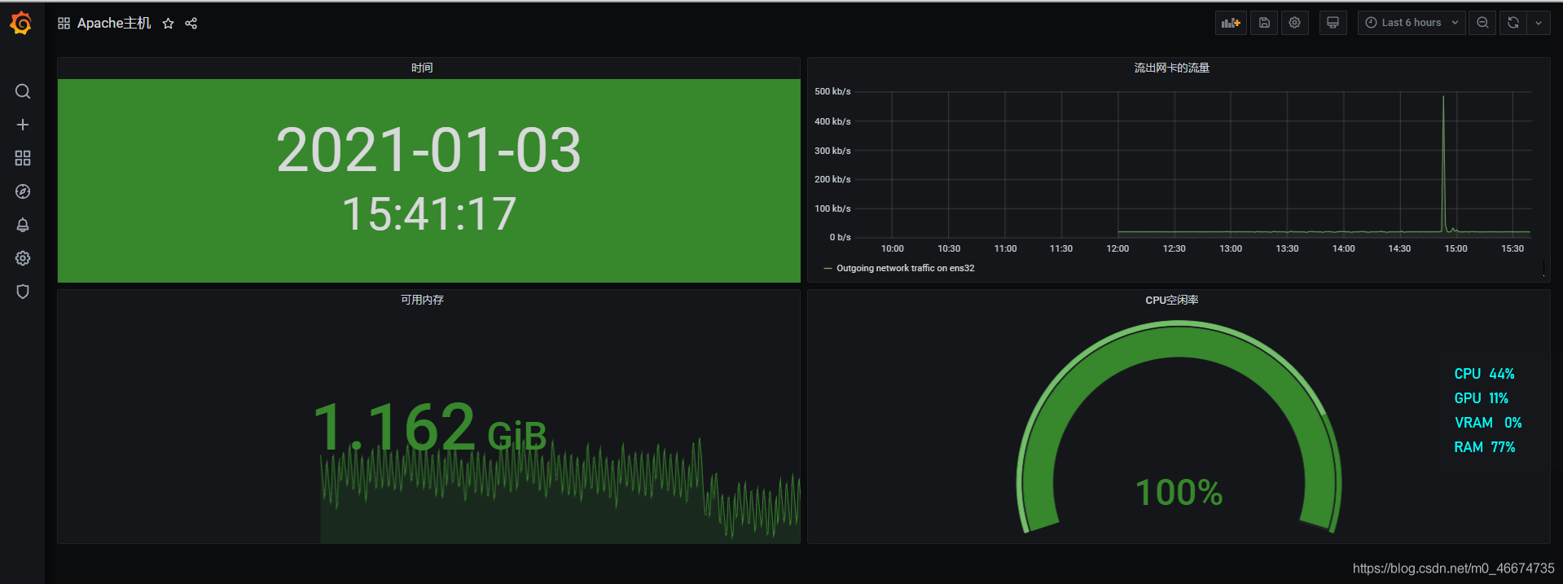The height and width of the screenshot is (584, 1563).
Task: Toggle the Outgoing network traffic on ens32 legend
Action: [905, 268]
